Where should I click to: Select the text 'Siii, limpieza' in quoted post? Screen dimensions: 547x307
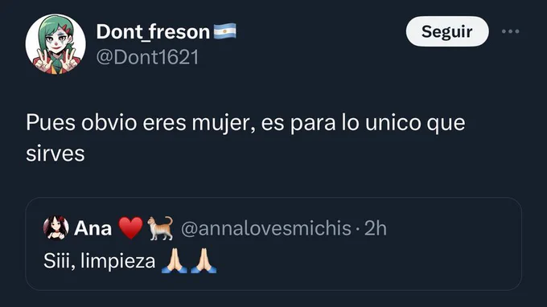click(x=100, y=261)
